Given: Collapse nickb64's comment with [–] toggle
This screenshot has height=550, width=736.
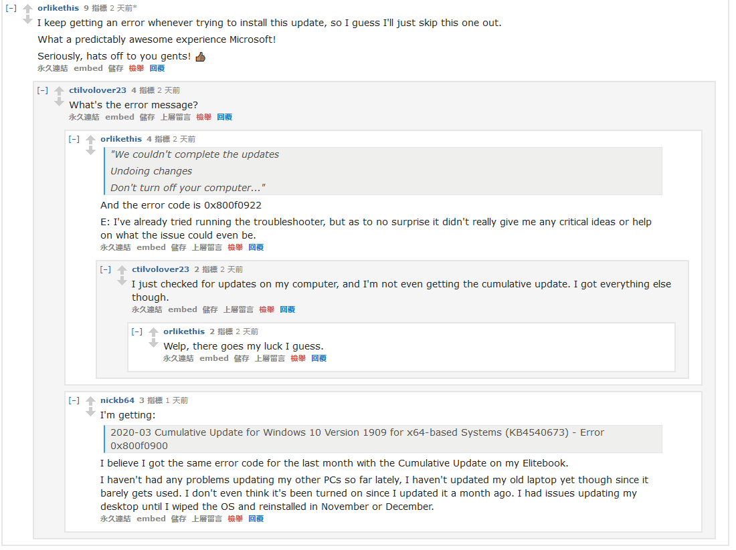Looking at the screenshot, I should click(x=74, y=400).
